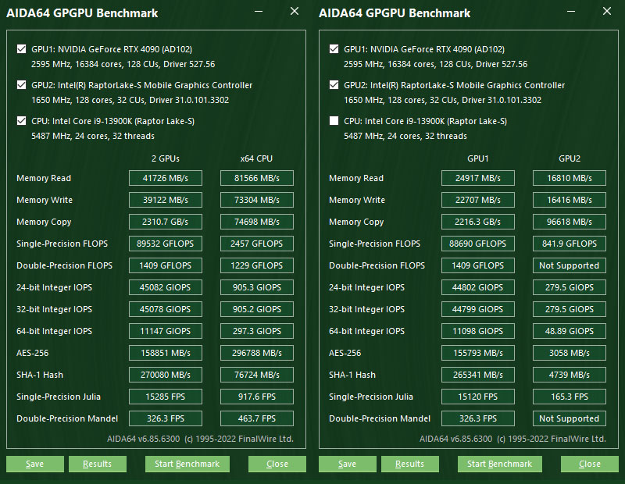Viewport: 625px width, 484px height.
Task: Click the 44802 GIOPS 24-bit result
Action: pos(478,287)
